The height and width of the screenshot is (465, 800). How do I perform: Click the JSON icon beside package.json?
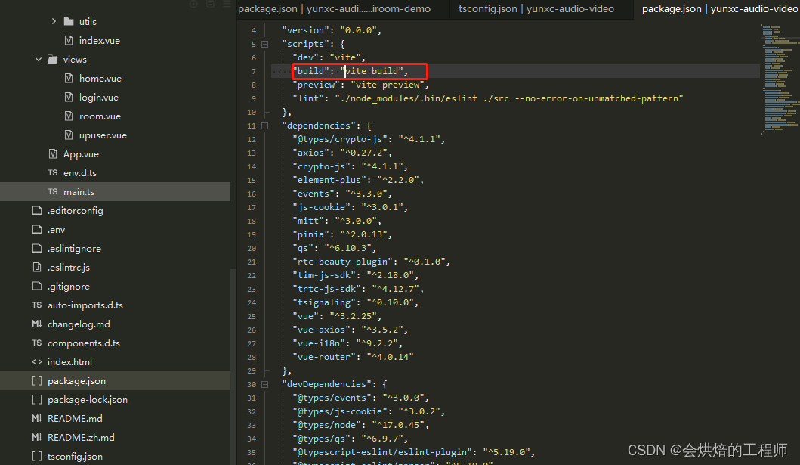click(x=37, y=380)
